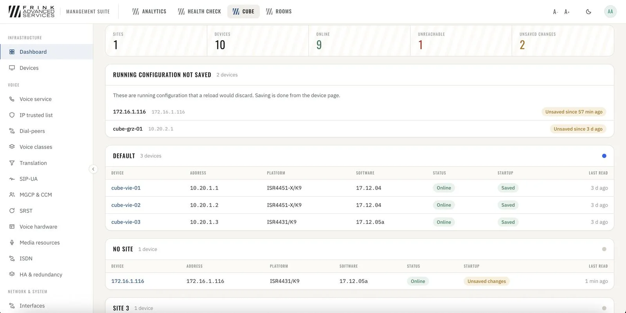This screenshot has height=313, width=626.
Task: Click the Translation funnel icon
Action: click(12, 163)
